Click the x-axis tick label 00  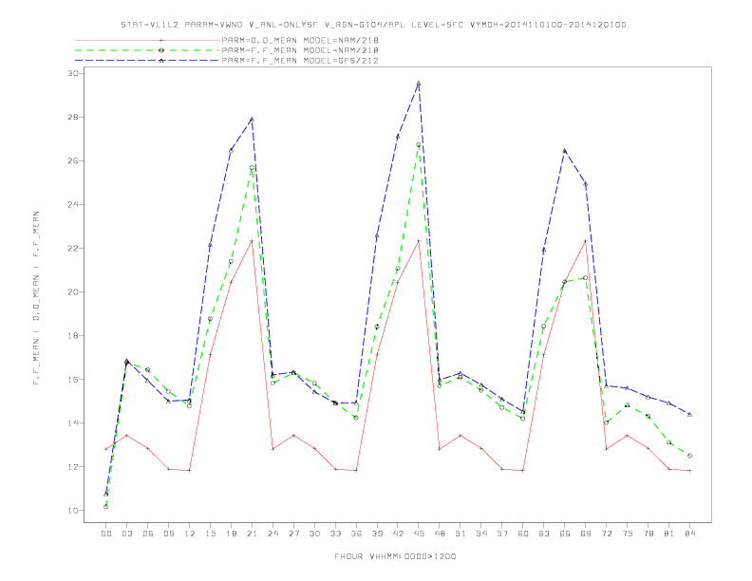[106, 534]
